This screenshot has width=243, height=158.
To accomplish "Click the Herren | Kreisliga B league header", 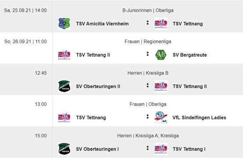I will [148, 73].
